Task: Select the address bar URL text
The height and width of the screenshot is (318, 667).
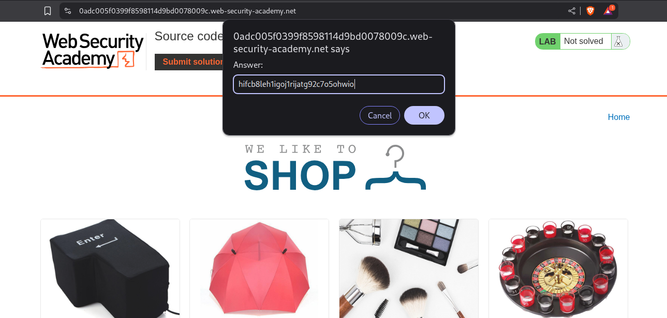Action: (x=187, y=11)
